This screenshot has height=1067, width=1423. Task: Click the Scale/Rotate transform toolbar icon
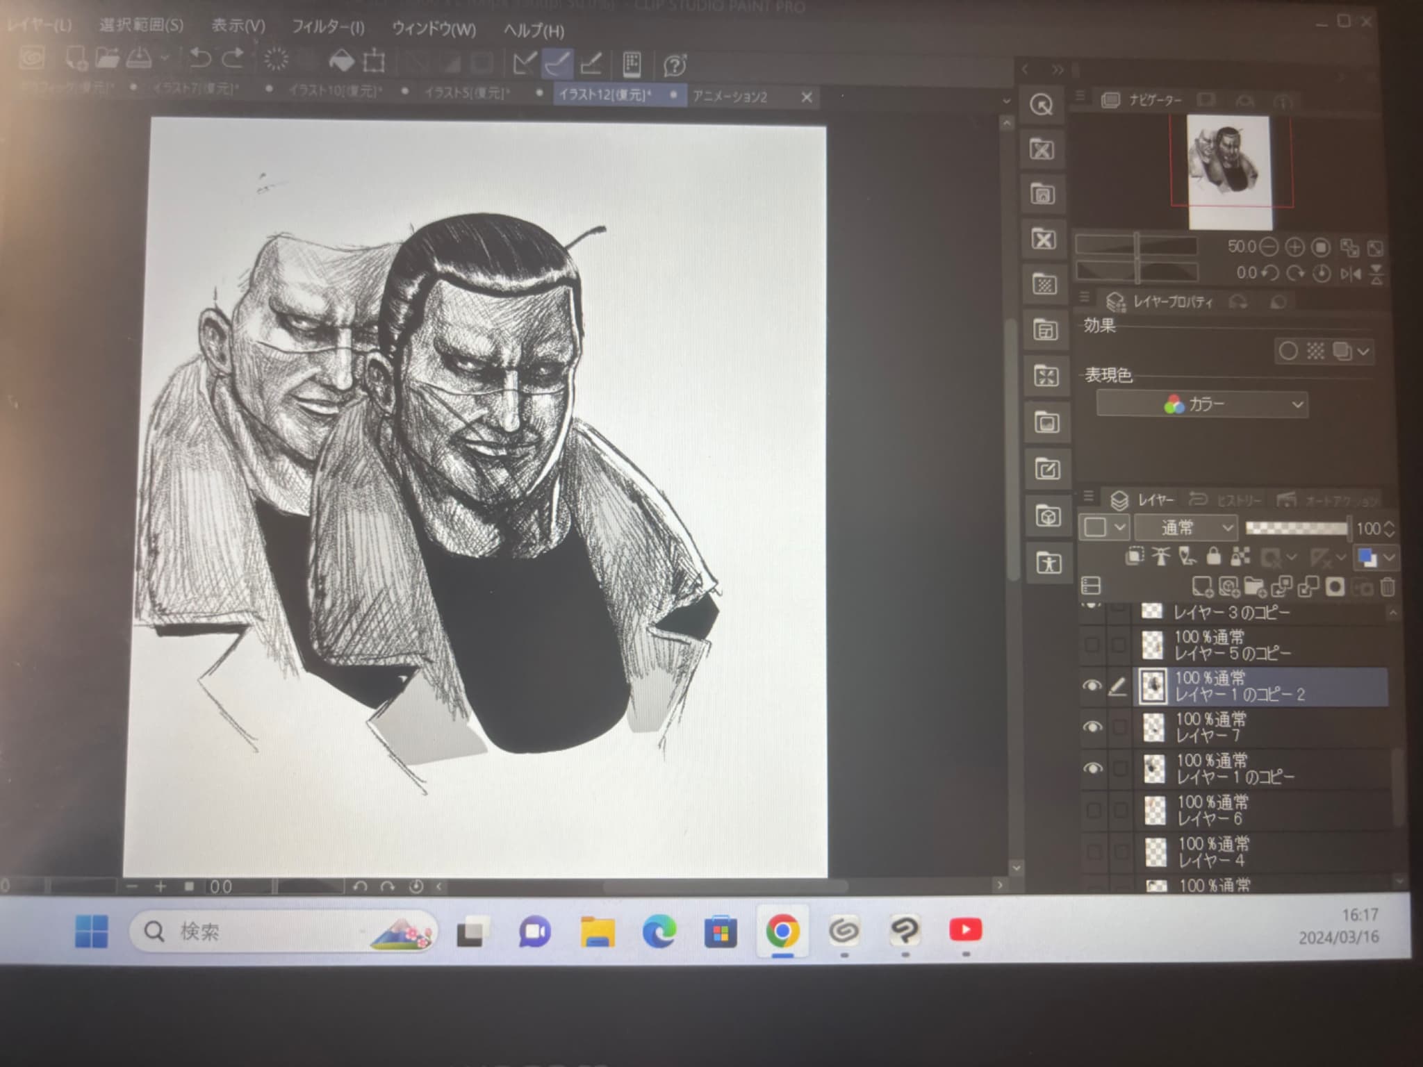[374, 62]
